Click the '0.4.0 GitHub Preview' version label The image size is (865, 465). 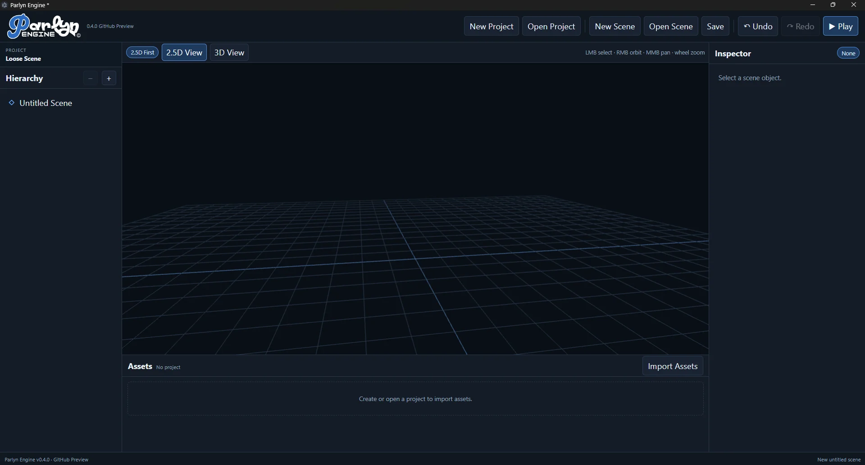110,26
